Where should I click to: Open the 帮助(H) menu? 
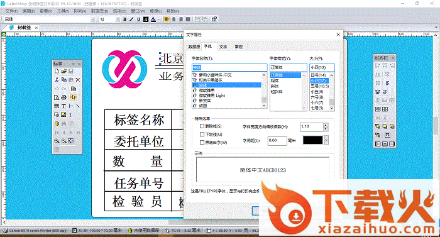point(173,11)
